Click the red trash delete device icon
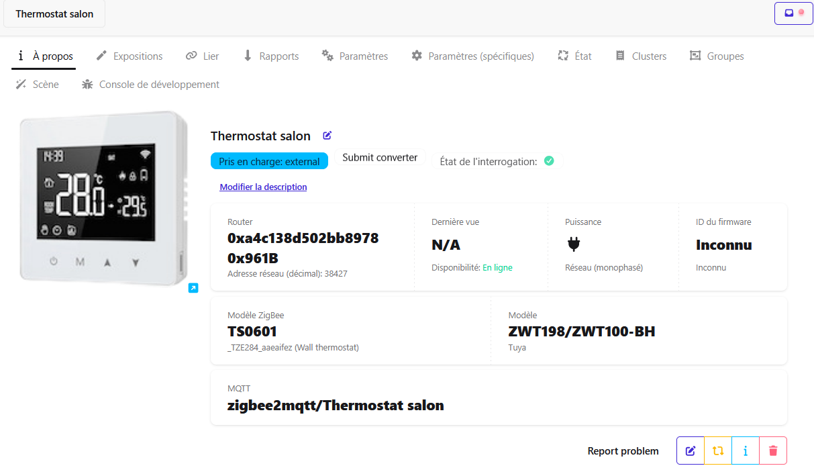This screenshot has width=814, height=474. click(773, 451)
